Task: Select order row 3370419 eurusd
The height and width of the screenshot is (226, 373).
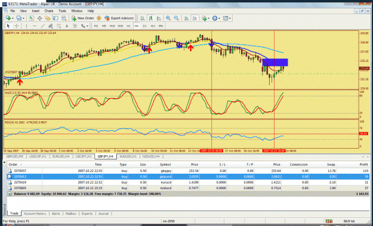Action: (x=189, y=183)
